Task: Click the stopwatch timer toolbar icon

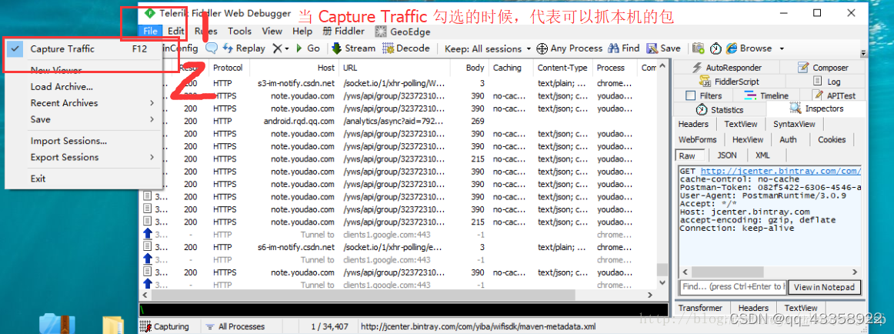Action: point(716,48)
